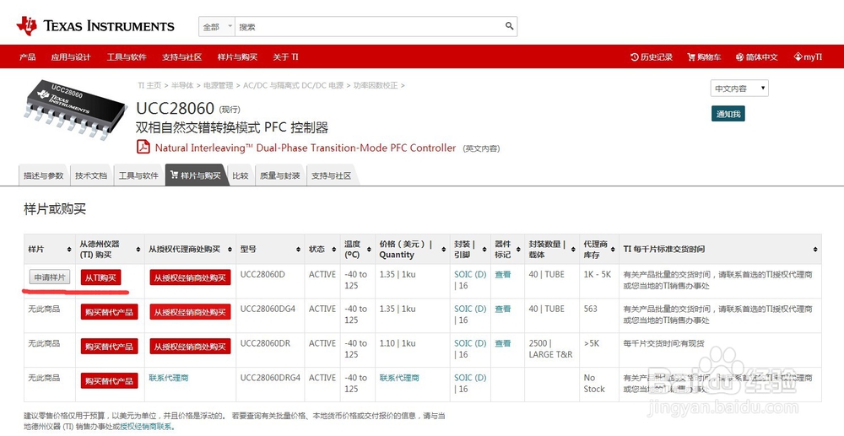Open 联系代理商 link in purchase column
The image size is (844, 436).
click(x=169, y=378)
